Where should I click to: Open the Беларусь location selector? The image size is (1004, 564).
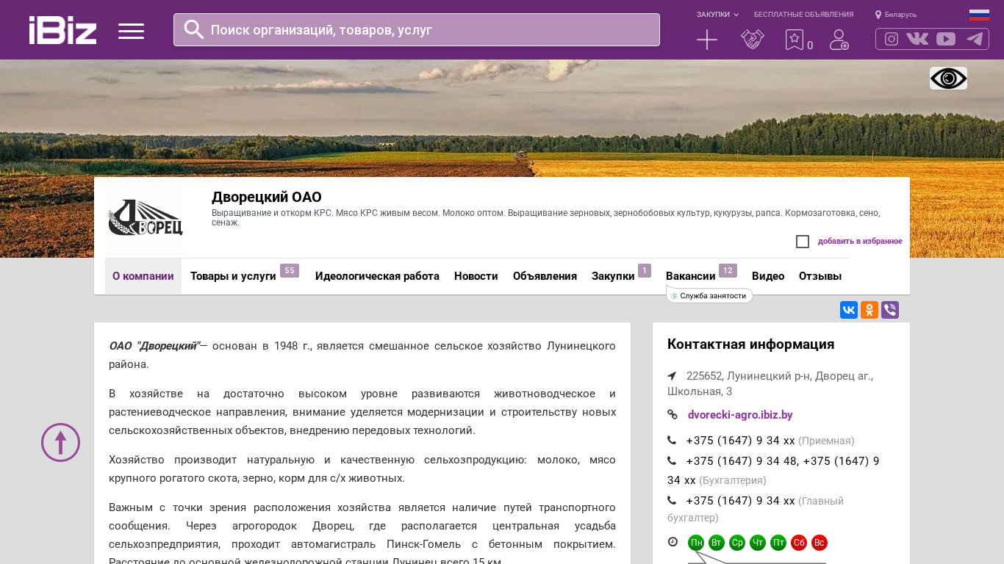[x=896, y=15]
